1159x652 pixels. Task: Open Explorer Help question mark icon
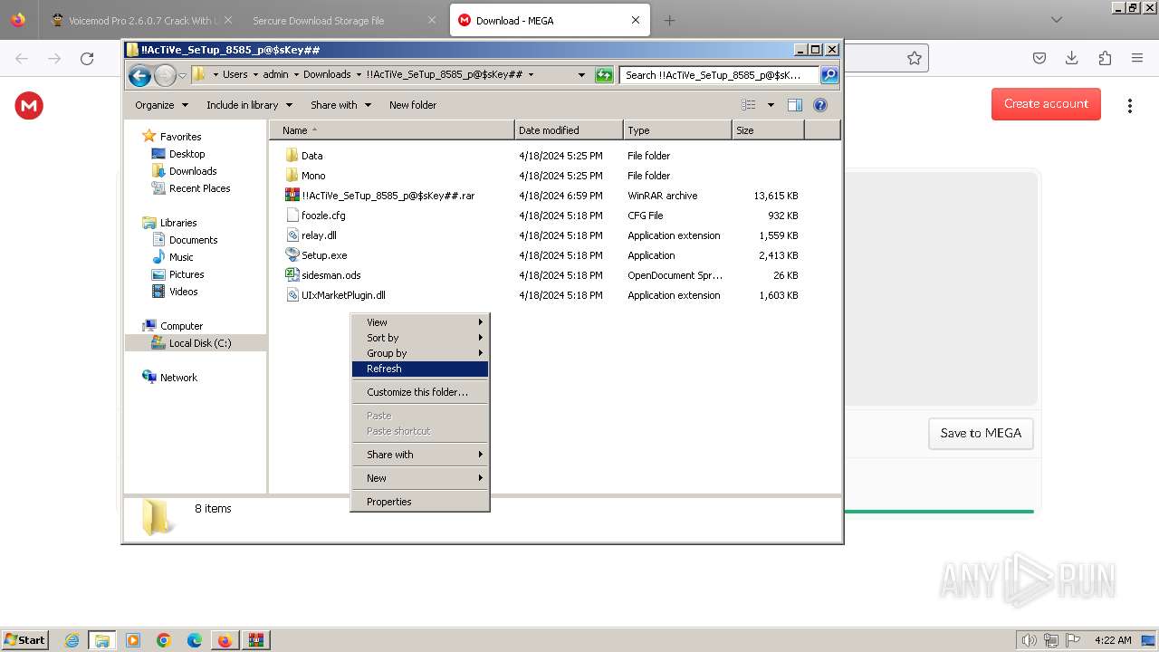(820, 105)
